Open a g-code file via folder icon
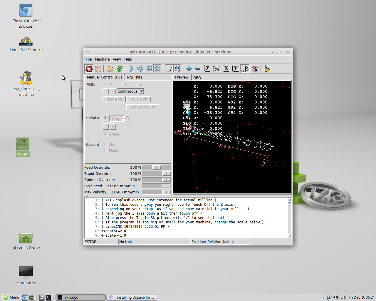This screenshot has width=376, height=301. coord(110,68)
